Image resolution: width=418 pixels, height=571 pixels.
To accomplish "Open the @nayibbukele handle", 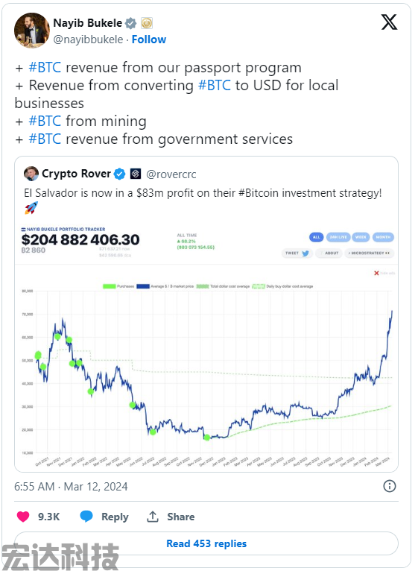I will [88, 40].
